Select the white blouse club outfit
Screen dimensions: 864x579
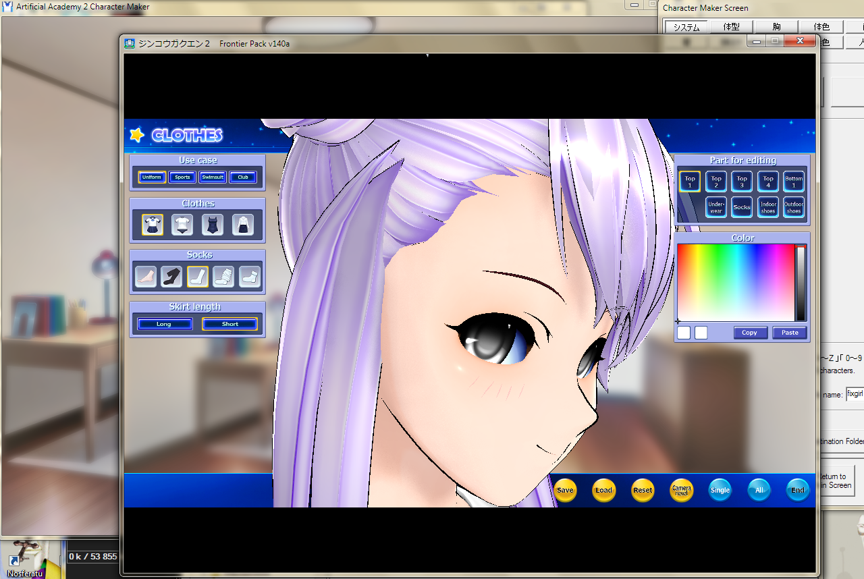point(243,225)
